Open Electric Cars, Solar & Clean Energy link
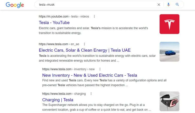Viewport: 195px width, 113px height. (x=85, y=50)
